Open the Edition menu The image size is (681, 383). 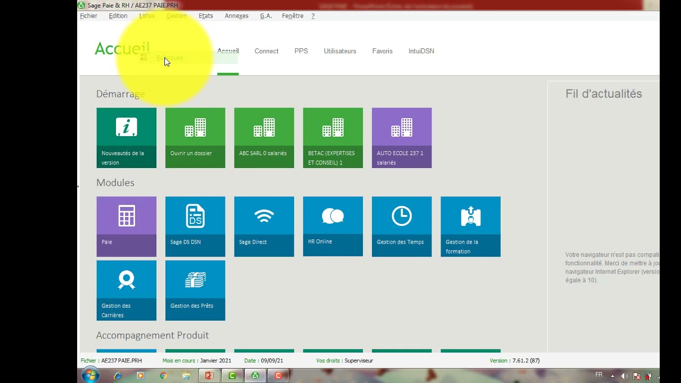118,16
